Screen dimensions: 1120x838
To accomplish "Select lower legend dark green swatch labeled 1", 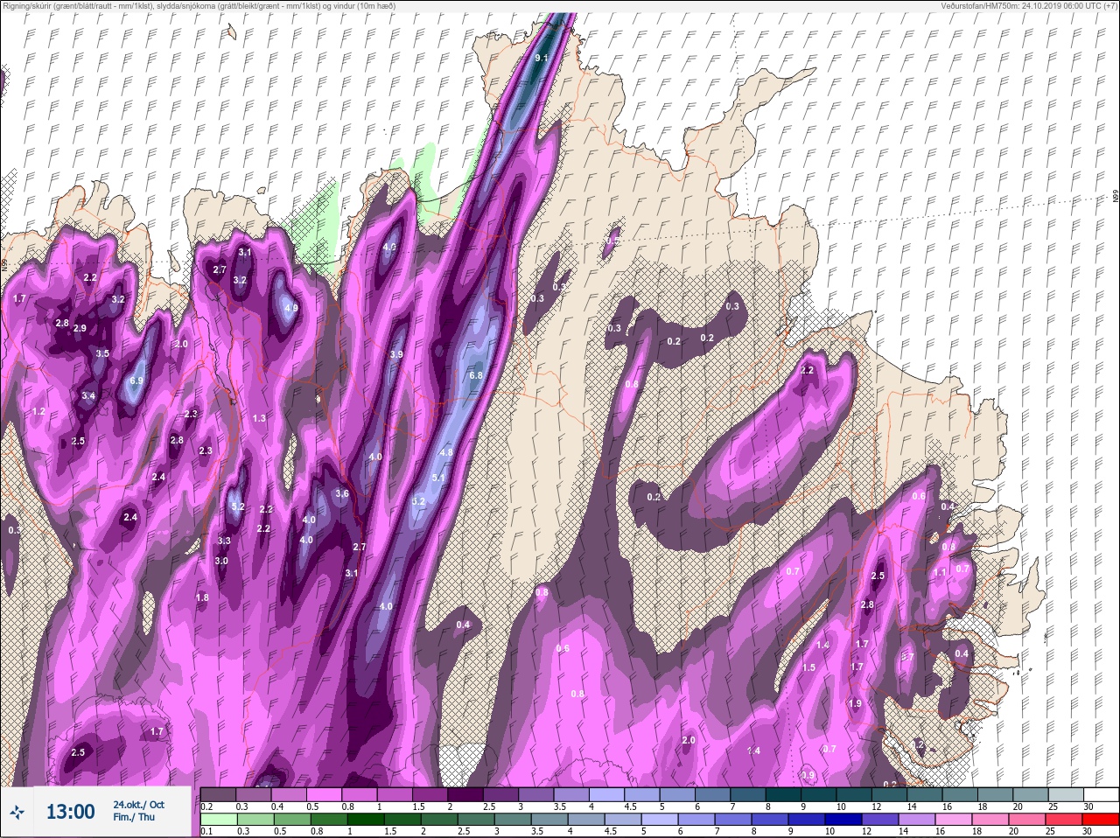I will (366, 820).
